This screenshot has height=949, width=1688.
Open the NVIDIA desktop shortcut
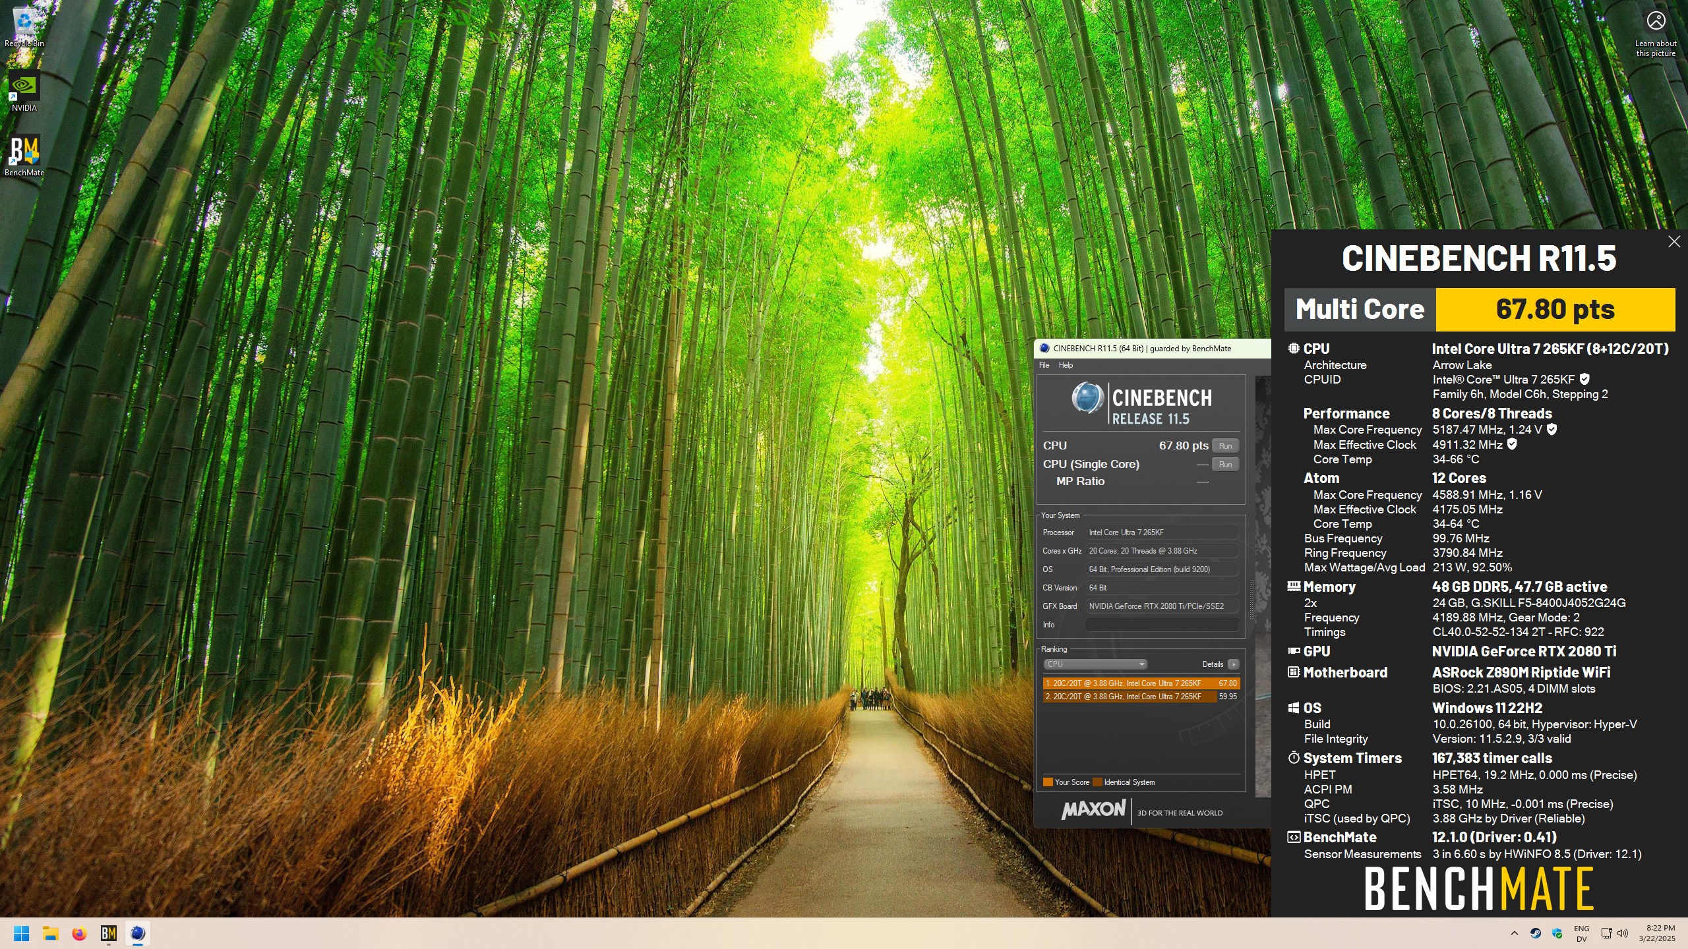click(24, 91)
